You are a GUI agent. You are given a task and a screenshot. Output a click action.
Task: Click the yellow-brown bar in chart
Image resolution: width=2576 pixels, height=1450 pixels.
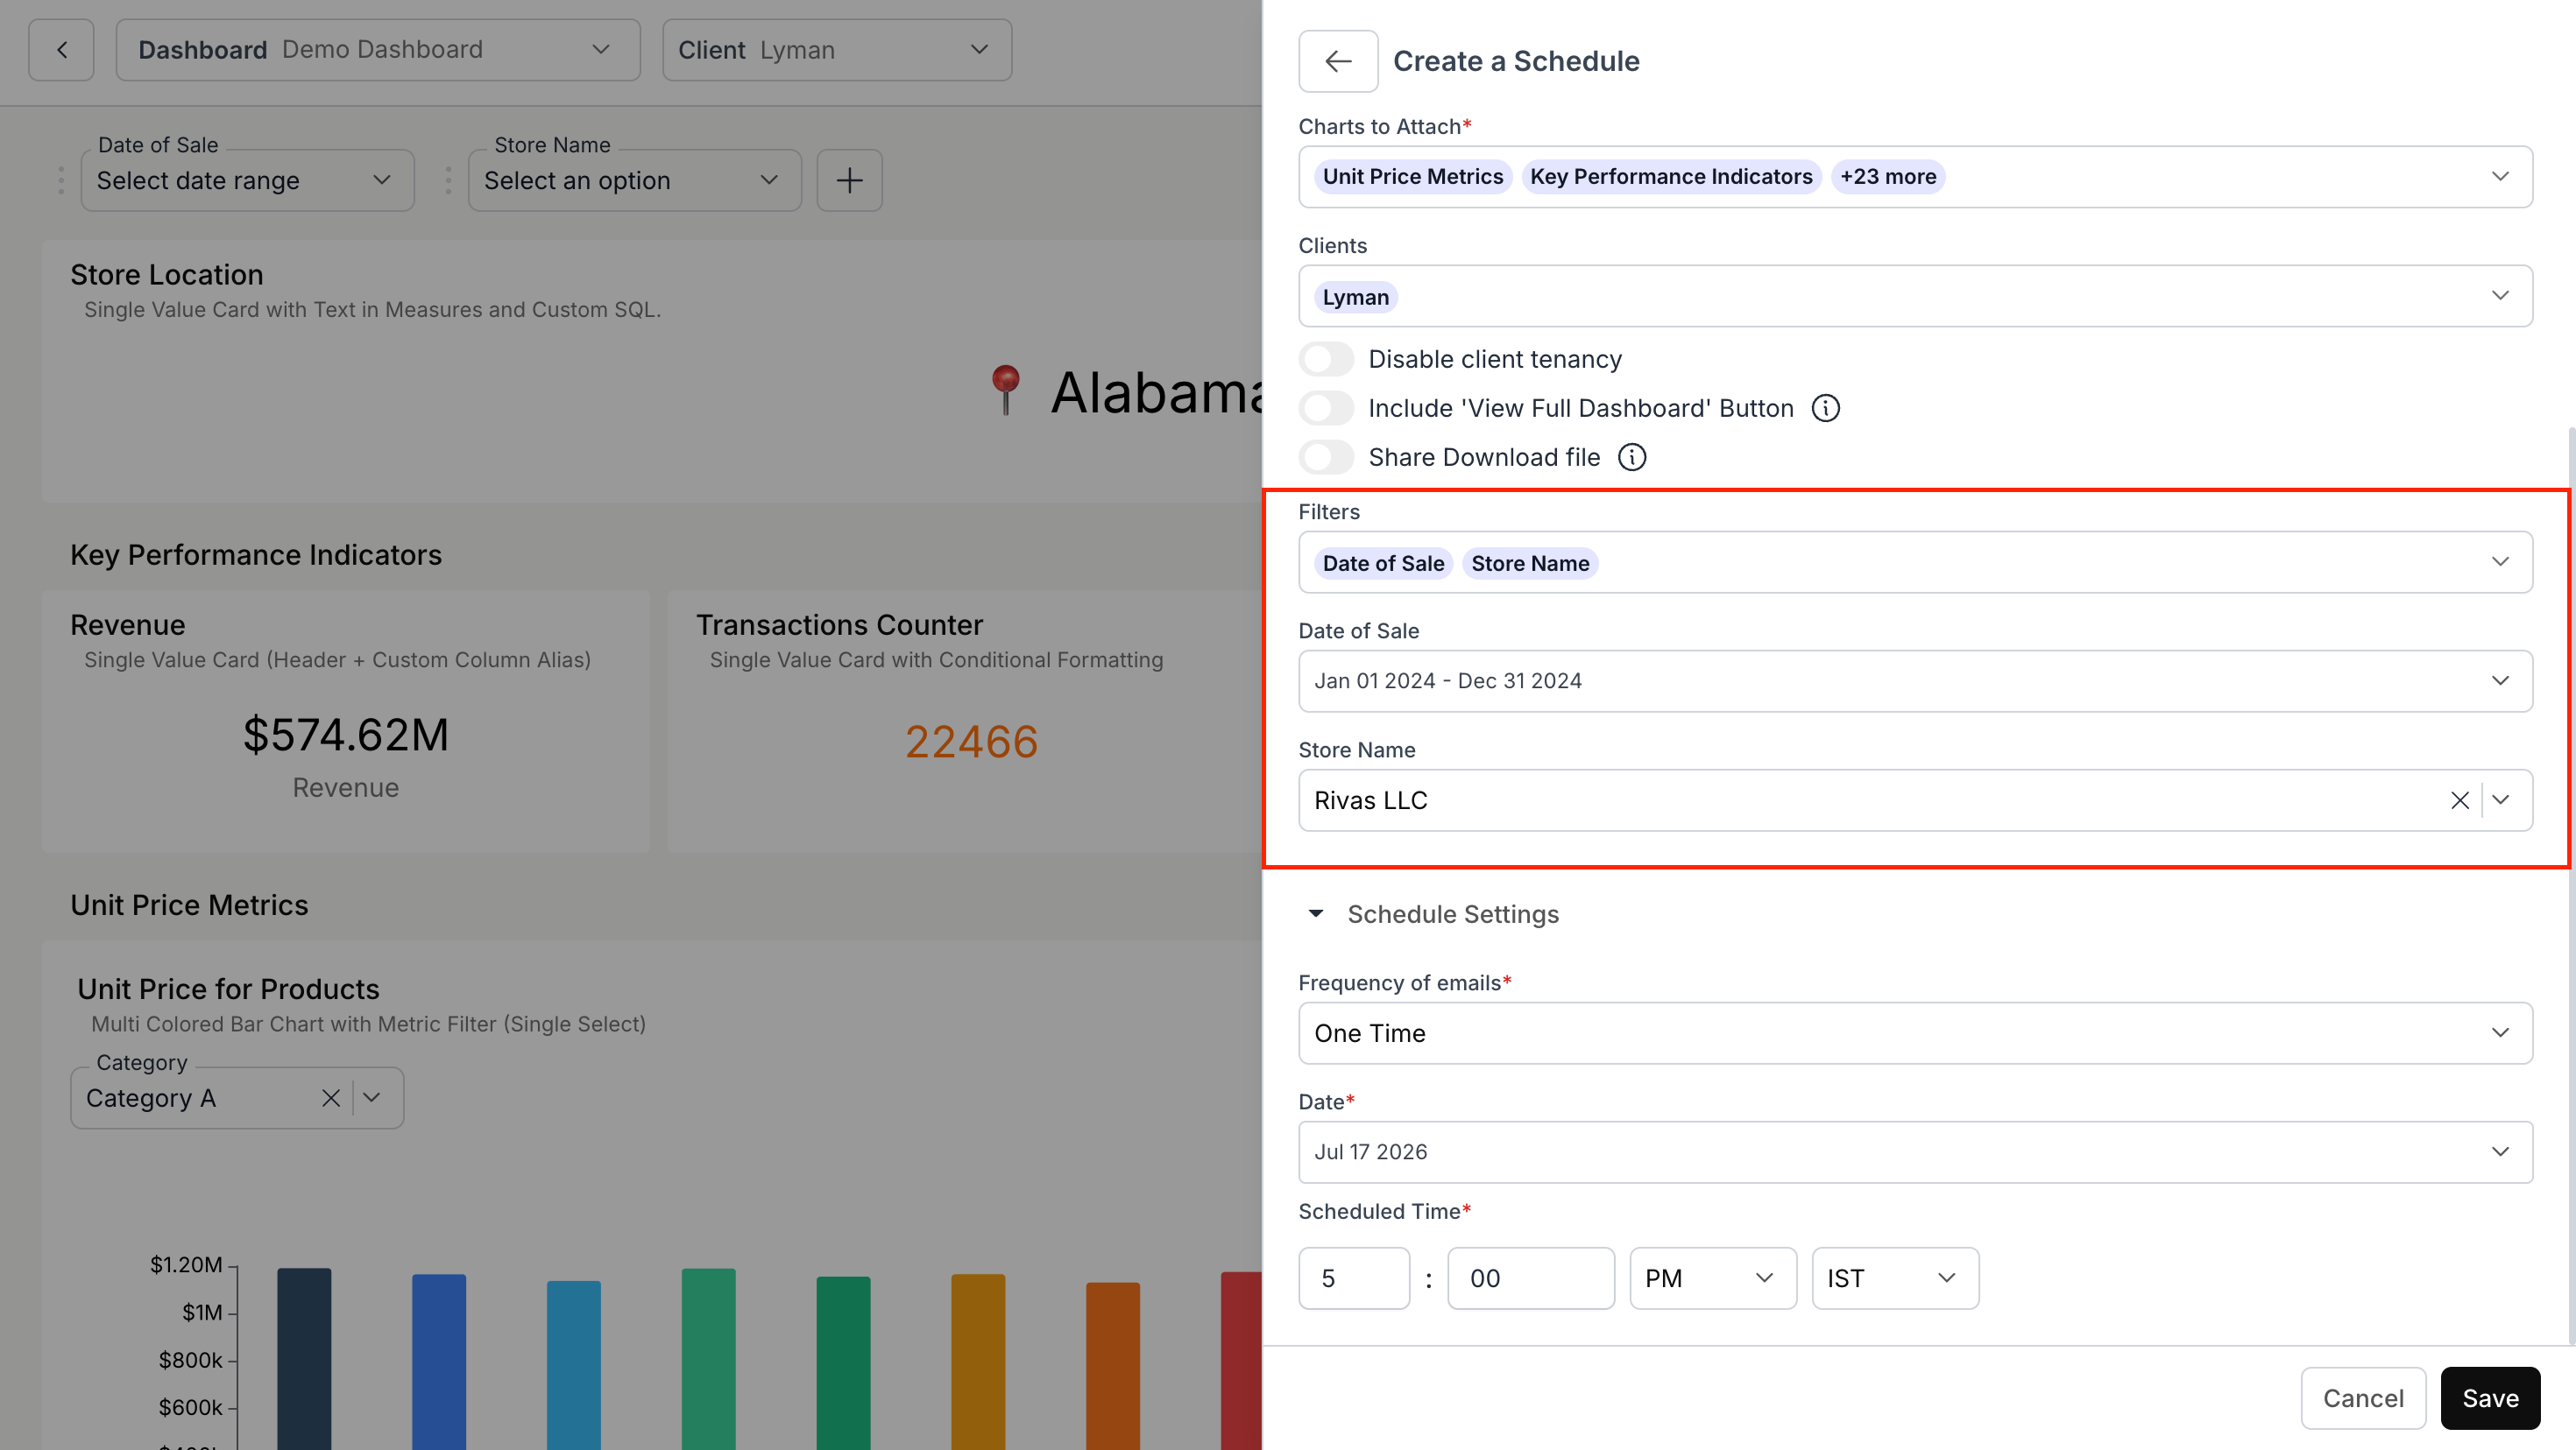click(x=978, y=1361)
